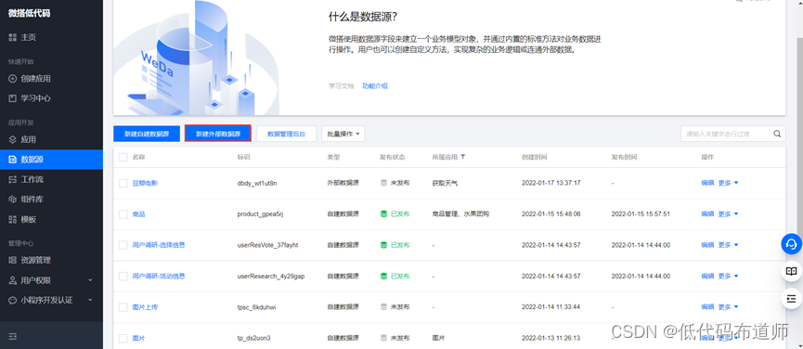Open the 商品 data source link
Image resolution: width=803 pixels, height=349 pixels.
pos(138,213)
